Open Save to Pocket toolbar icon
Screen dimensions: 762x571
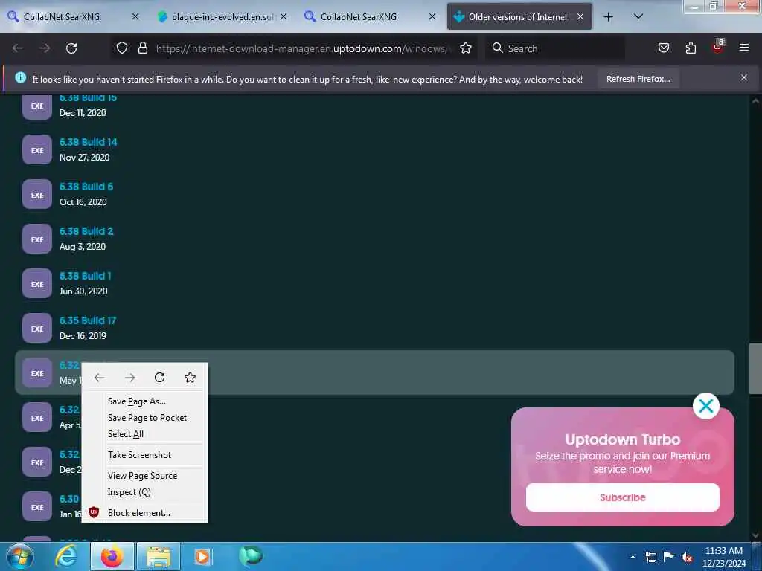click(x=663, y=48)
